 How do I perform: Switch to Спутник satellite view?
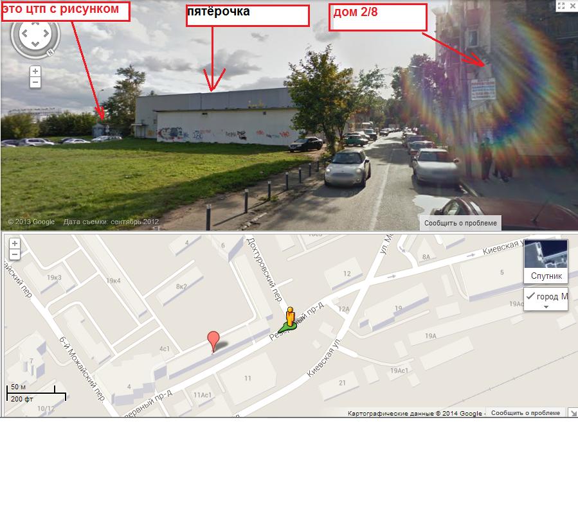(x=546, y=261)
